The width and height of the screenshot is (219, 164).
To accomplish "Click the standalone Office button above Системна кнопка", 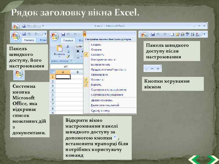I will pyautogui.click(x=19, y=74).
